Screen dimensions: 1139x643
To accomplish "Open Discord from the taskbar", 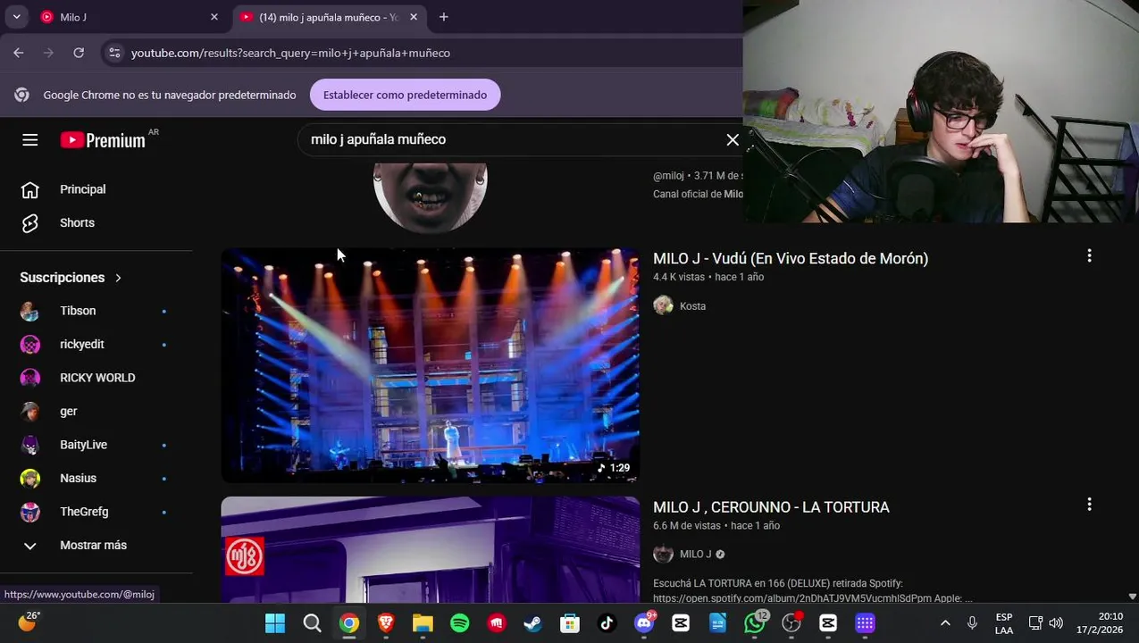I will pyautogui.click(x=643, y=622).
